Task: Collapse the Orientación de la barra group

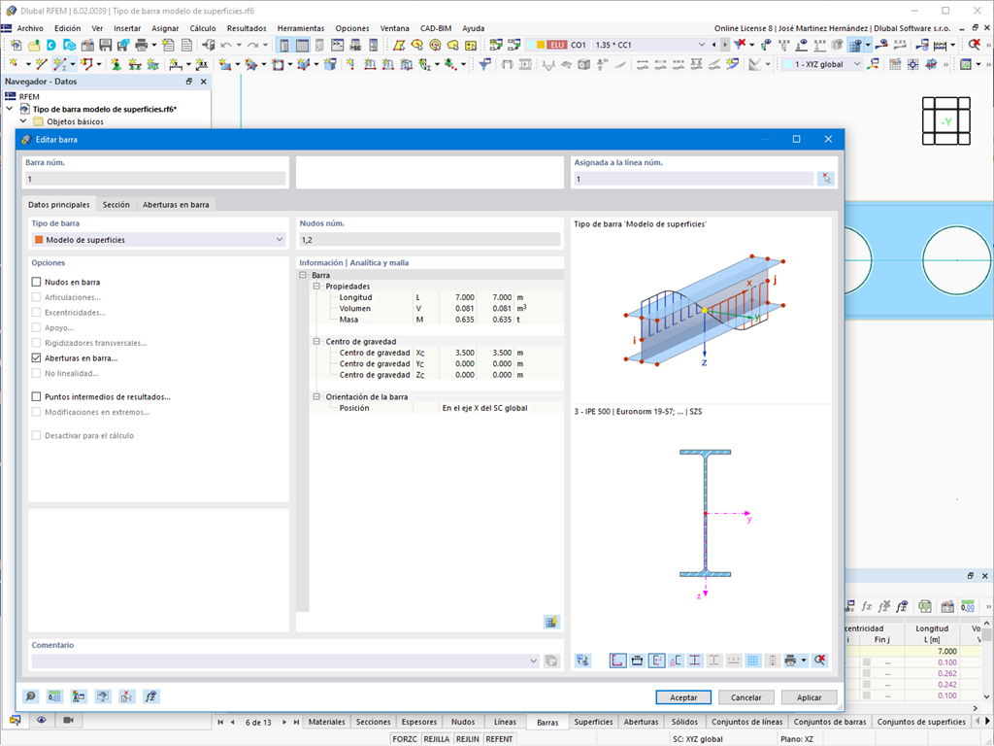Action: point(316,396)
